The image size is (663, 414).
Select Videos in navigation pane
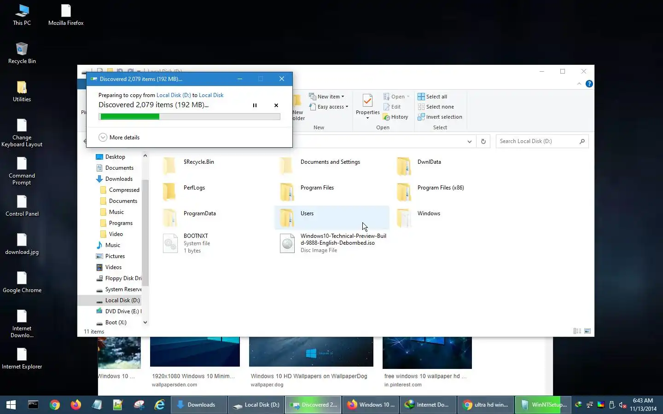pos(109,267)
